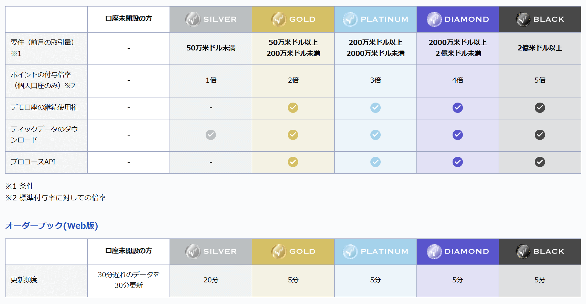Click the 50万米ドル以上 200万米ドル未満 cell
This screenshot has width=586, height=304.
(x=293, y=48)
